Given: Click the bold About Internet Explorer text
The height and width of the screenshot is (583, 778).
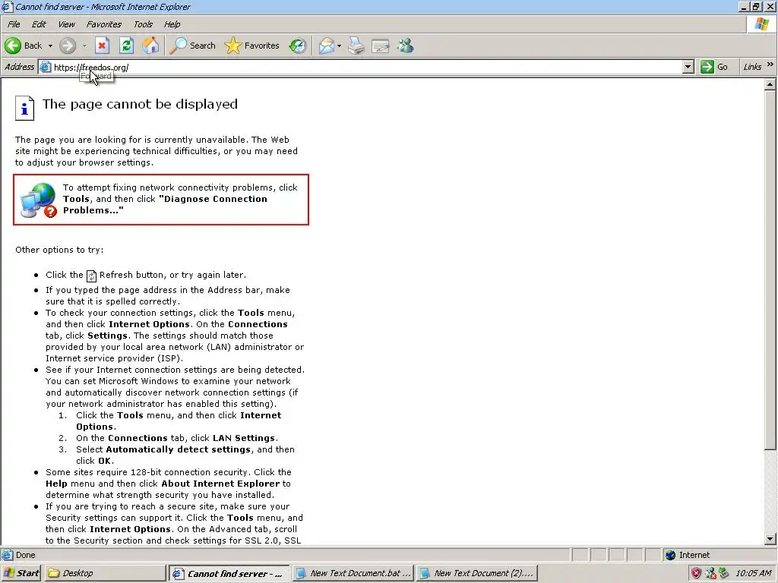Looking at the screenshot, I should point(221,484).
